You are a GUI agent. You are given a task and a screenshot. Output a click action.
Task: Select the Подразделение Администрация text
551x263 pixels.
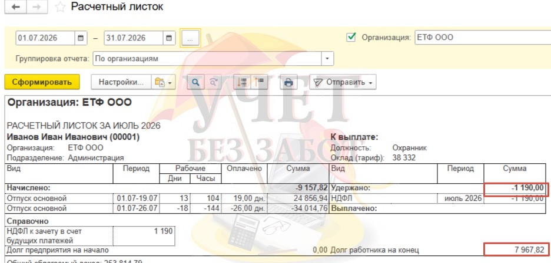point(65,158)
